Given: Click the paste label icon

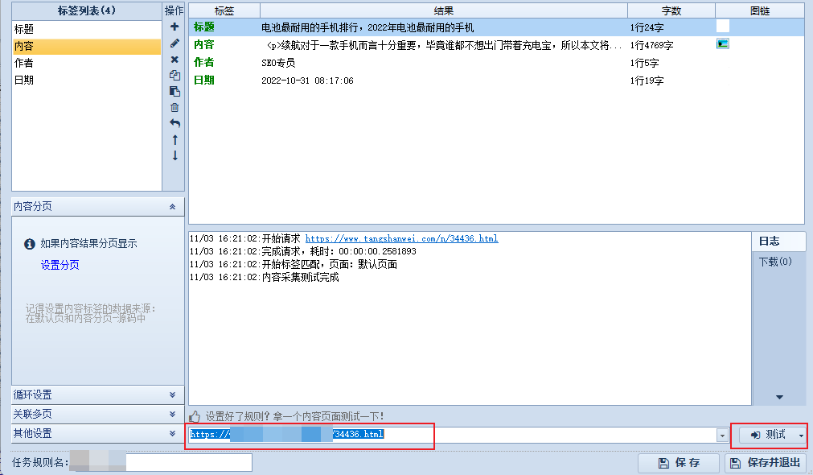Looking at the screenshot, I should point(175,91).
